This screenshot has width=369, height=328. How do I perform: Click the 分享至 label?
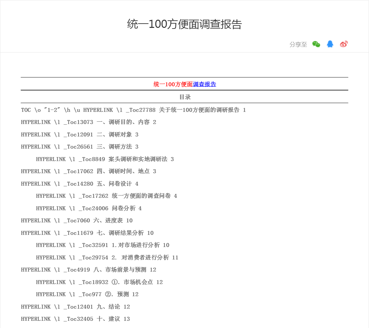(298, 44)
